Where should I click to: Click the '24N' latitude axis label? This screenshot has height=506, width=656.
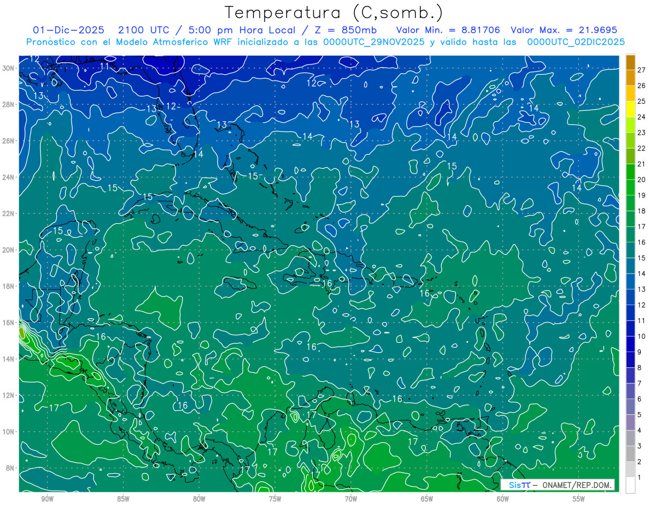pyautogui.click(x=9, y=177)
